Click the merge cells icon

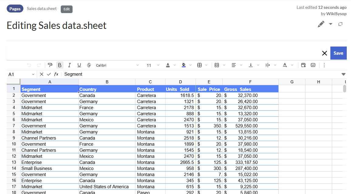217,65
